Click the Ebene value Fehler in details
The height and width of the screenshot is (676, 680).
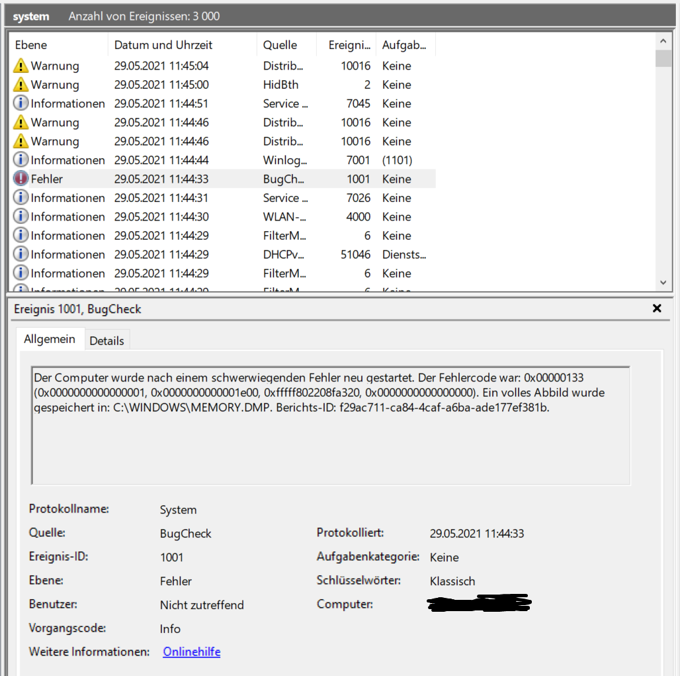(x=176, y=581)
